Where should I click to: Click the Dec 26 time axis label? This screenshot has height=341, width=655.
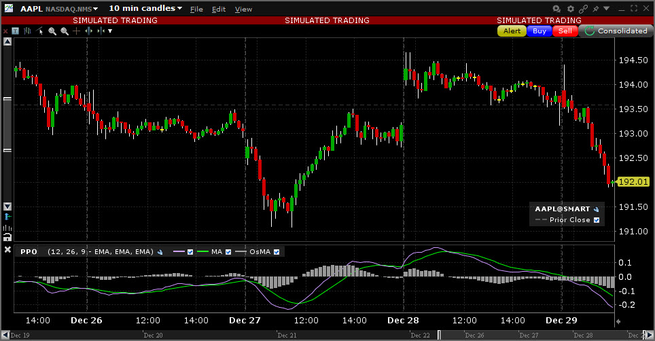86,321
